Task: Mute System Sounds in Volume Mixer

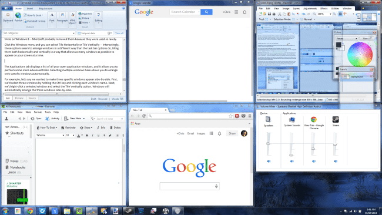Action: (292, 161)
